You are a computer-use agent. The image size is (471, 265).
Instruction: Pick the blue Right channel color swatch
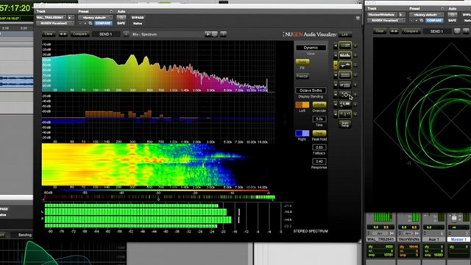tap(302, 133)
